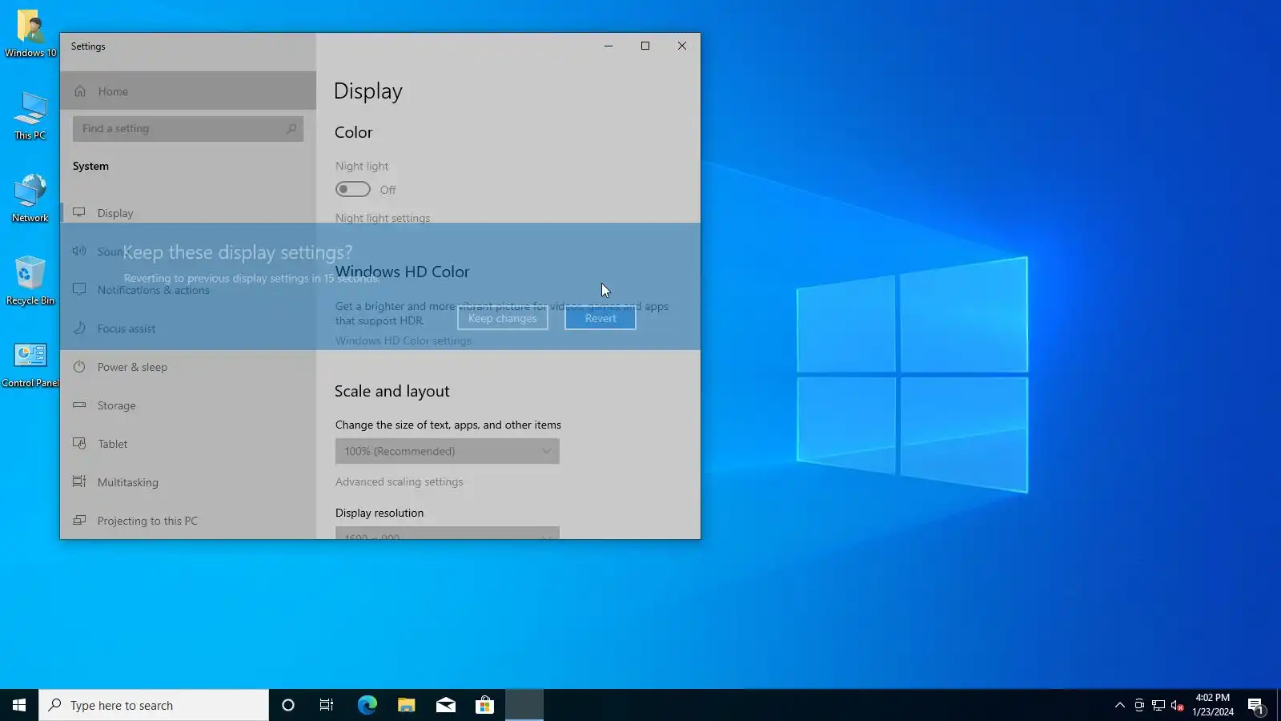Open Focus assist settings

[188, 328]
